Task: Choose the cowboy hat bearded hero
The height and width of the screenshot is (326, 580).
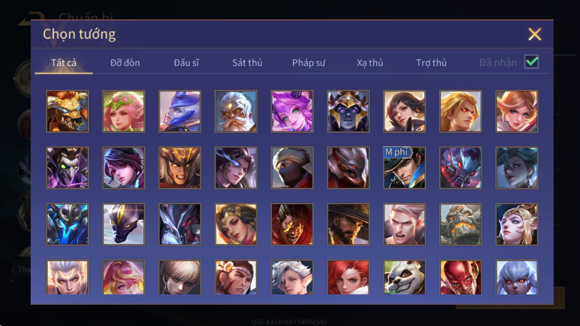Action: pos(348,224)
